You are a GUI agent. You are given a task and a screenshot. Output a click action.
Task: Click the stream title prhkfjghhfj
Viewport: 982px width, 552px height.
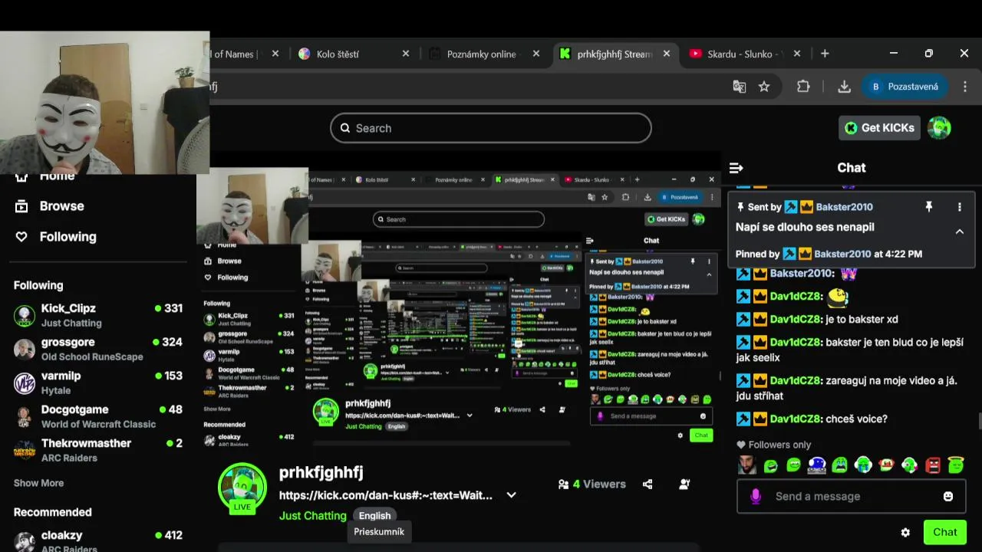(321, 472)
